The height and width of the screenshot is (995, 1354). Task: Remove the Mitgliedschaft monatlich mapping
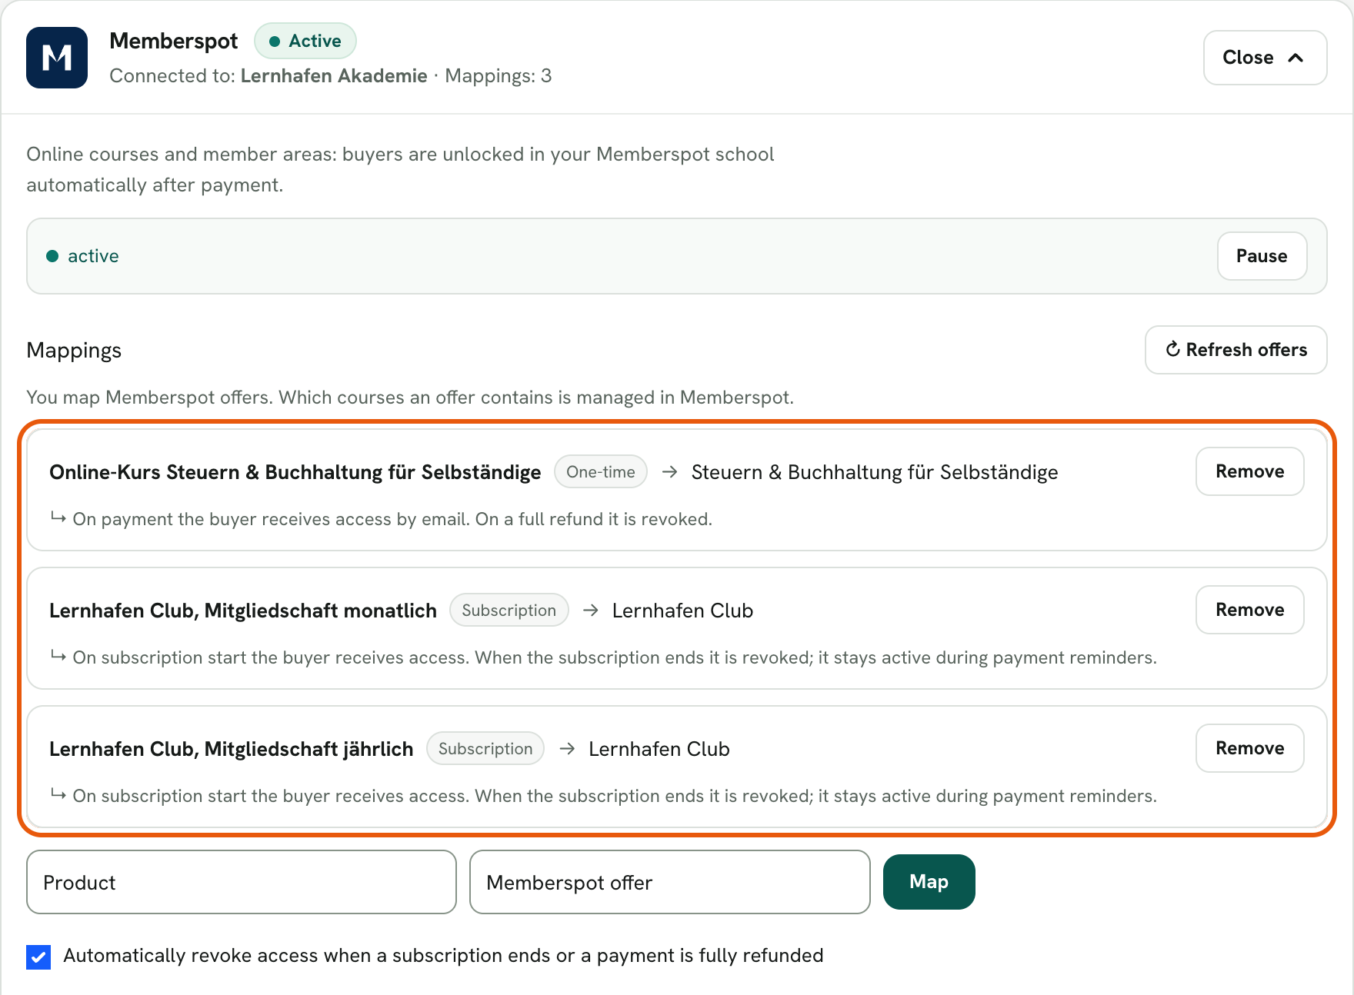tap(1249, 610)
